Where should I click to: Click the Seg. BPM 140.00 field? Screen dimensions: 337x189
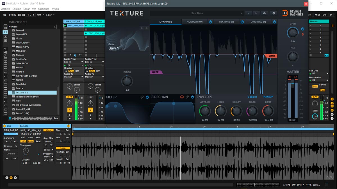click(x=48, y=142)
